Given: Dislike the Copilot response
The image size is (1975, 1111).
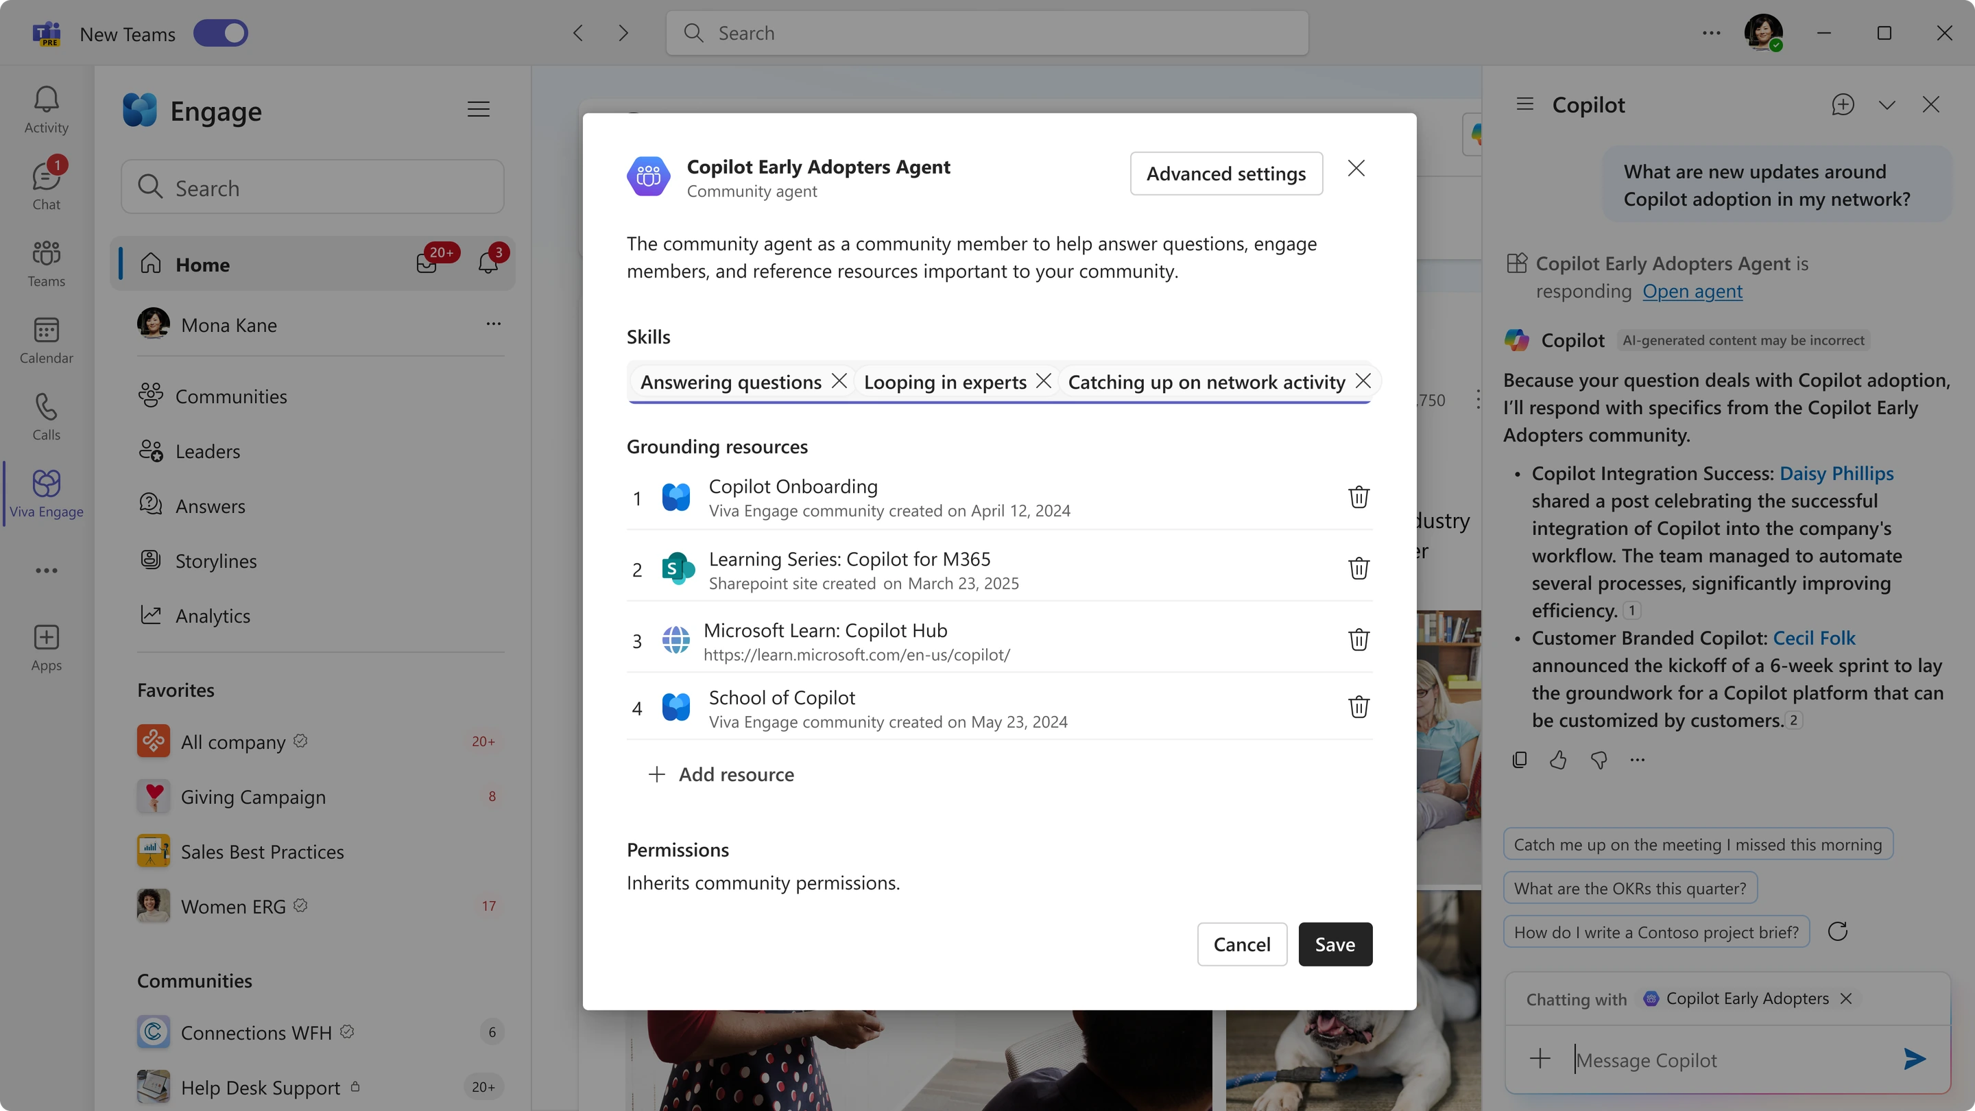Looking at the screenshot, I should tap(1599, 760).
